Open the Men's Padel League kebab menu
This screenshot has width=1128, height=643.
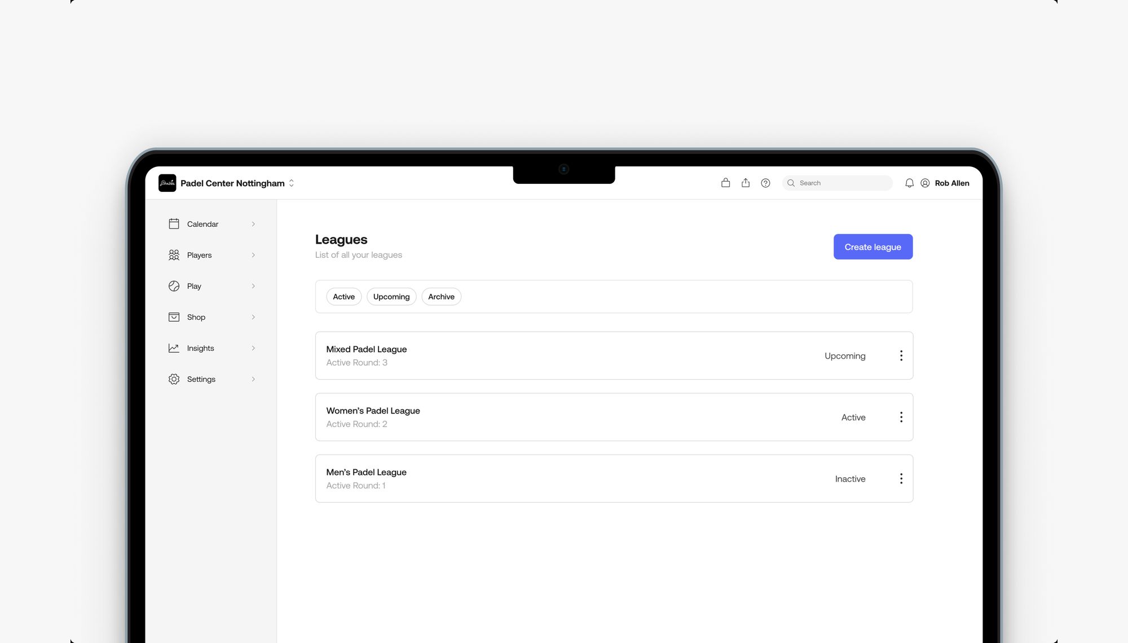pyautogui.click(x=901, y=478)
